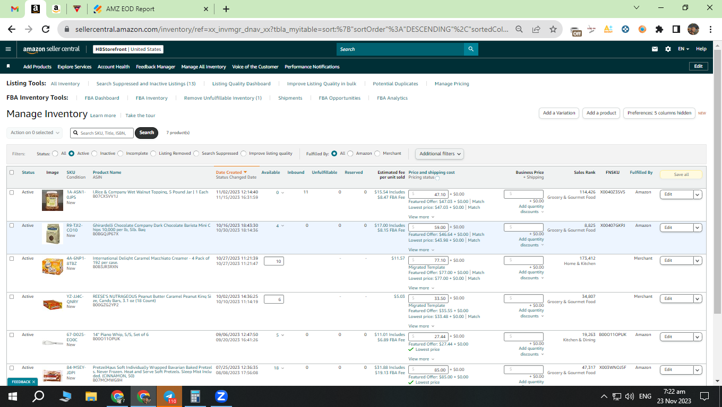This screenshot has height=407, width=722.
Task: Open the Chrome extensions puzzle icon
Action: [659, 29]
